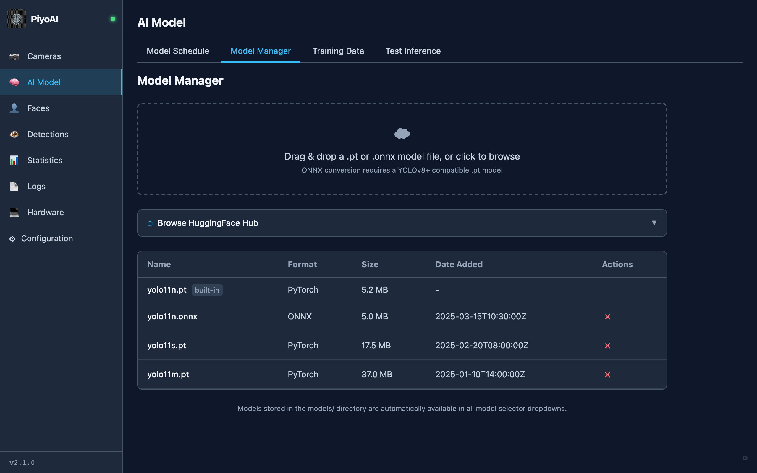Click the Format column header
Image resolution: width=757 pixels, height=473 pixels.
pos(302,264)
